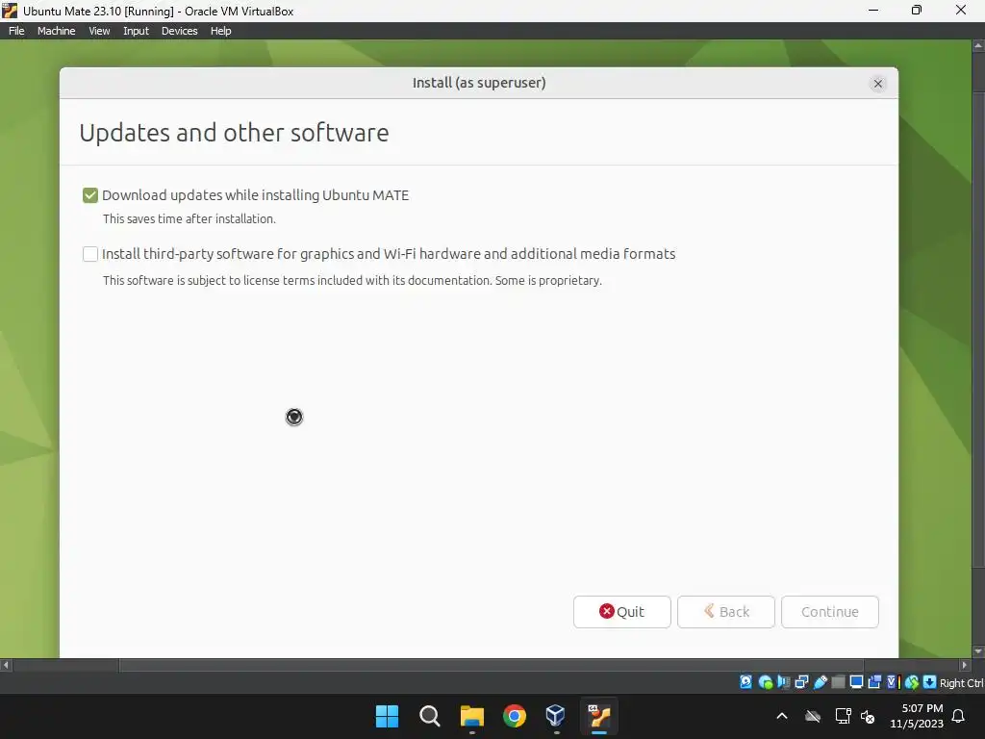
Task: Open the File menu
Action: click(x=16, y=31)
